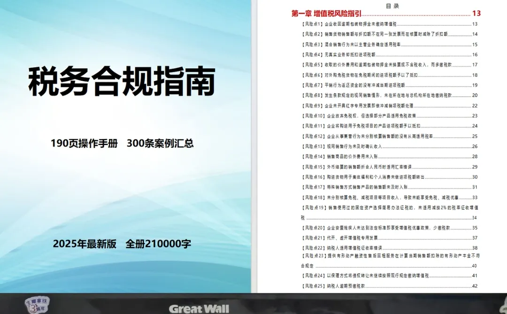Click the text 300条案例汇总 on cover

coord(160,143)
